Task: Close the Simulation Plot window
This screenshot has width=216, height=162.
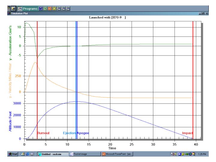Action: pos(207,13)
